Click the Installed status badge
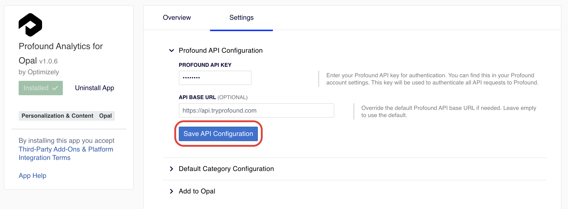The image size is (568, 209). (x=41, y=88)
